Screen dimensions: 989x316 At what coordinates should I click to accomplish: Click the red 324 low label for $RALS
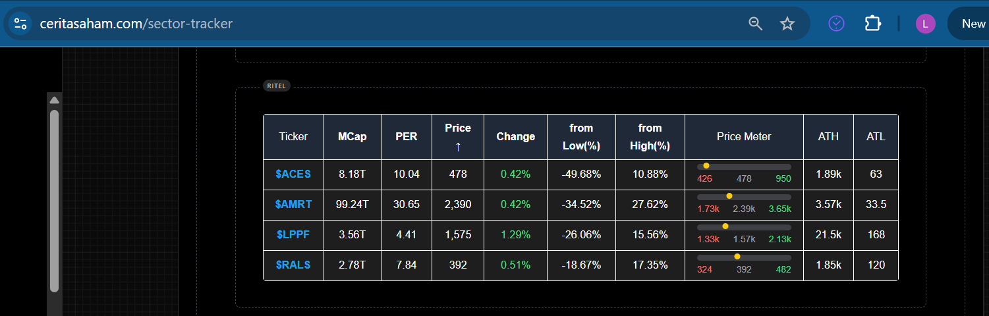(x=704, y=269)
